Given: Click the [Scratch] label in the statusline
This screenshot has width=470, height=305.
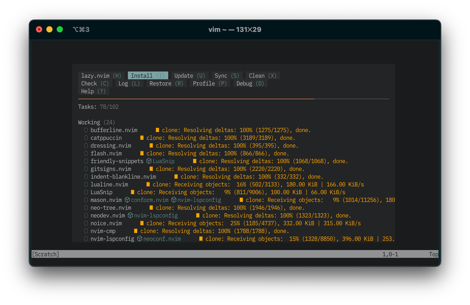Looking at the screenshot, I should [44, 254].
